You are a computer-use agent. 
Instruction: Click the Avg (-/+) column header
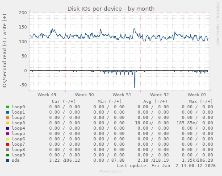pyautogui.click(x=155, y=102)
